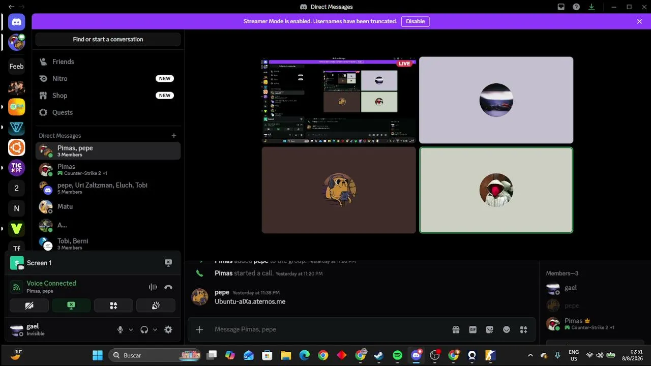This screenshot has height=366, width=651.
Task: Click the Windows taskbar Buscar search box
Action: point(155,355)
